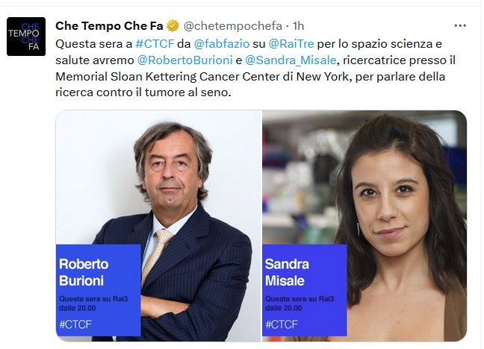This screenshot has width=484, height=349.
Task: Open the Che Tempo Che Fa profile avatar
Action: coord(26,37)
